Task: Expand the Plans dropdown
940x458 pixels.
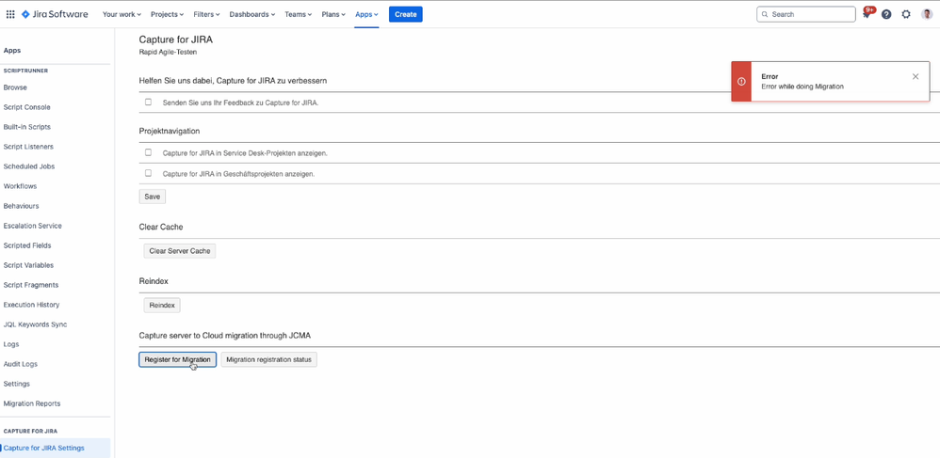Action: click(x=333, y=14)
